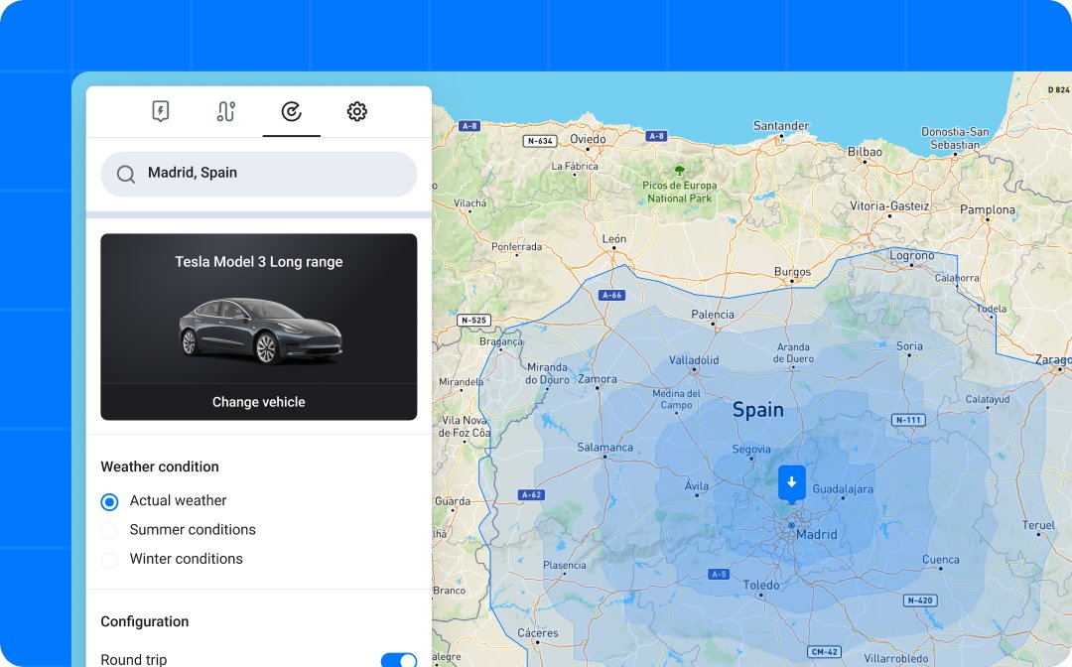Click the Vitoria-Gasteiz city label

(889, 205)
